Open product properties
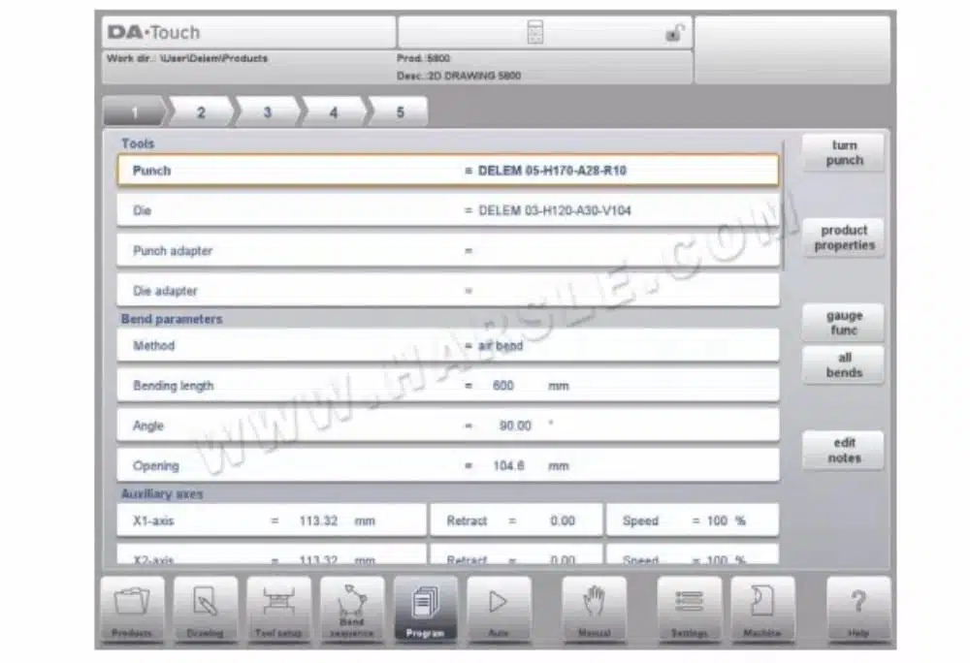Screen dimensions: 970x663 pyautogui.click(x=844, y=237)
